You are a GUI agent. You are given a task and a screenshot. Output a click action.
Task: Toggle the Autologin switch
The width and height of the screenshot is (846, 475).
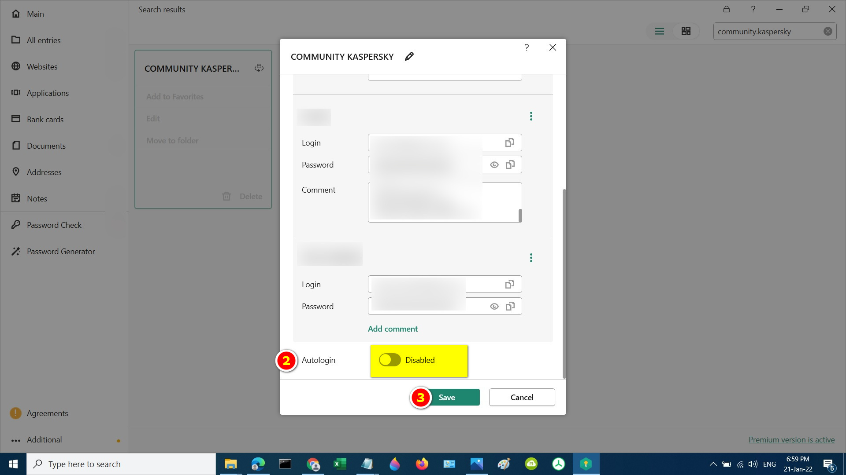pos(390,360)
